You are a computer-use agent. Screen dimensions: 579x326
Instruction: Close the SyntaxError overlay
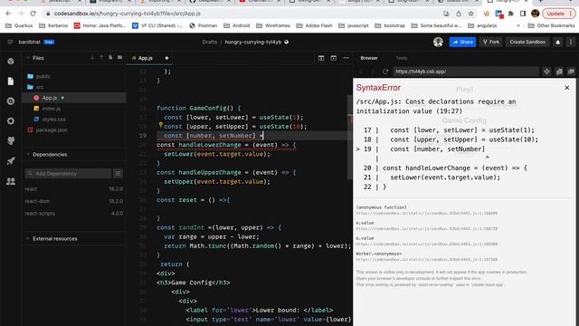(x=567, y=88)
